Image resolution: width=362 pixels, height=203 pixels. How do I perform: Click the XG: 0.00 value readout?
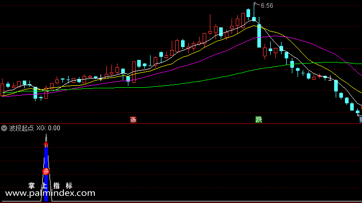point(48,128)
